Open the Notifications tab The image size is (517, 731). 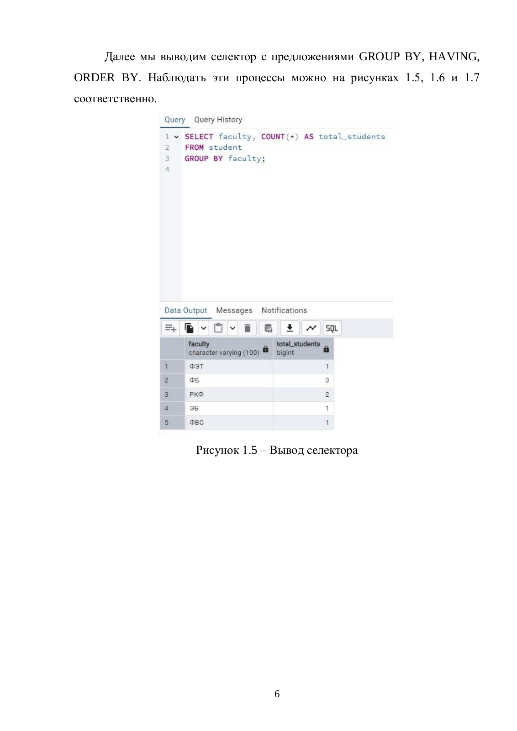tap(284, 310)
